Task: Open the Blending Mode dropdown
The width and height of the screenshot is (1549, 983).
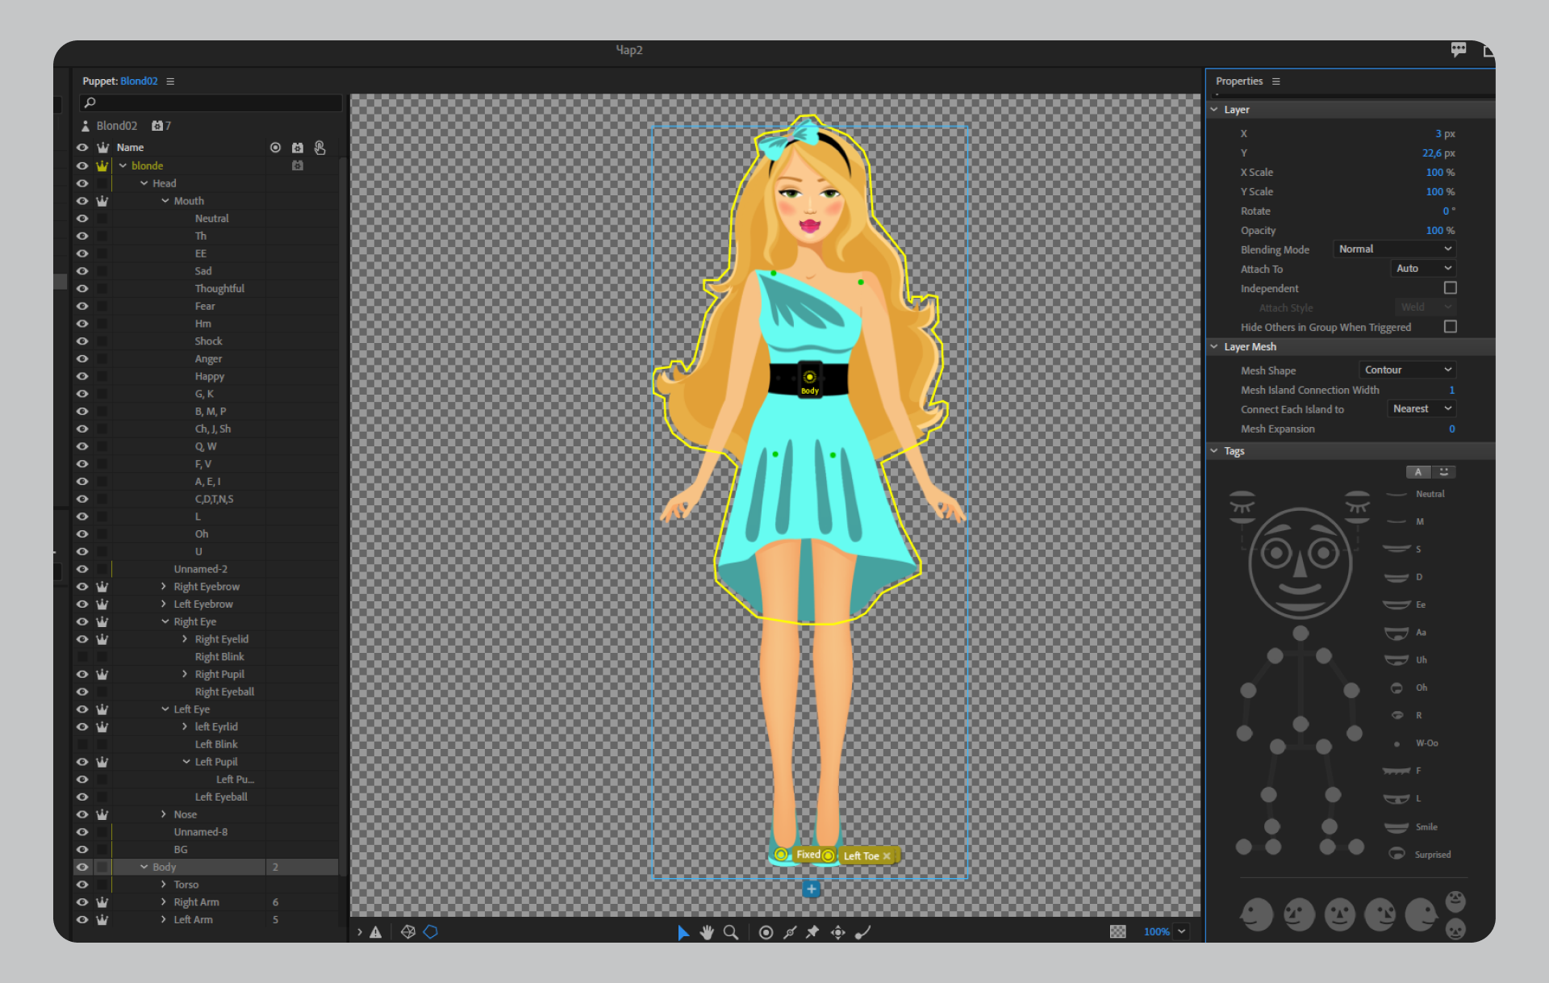Action: click(1394, 249)
